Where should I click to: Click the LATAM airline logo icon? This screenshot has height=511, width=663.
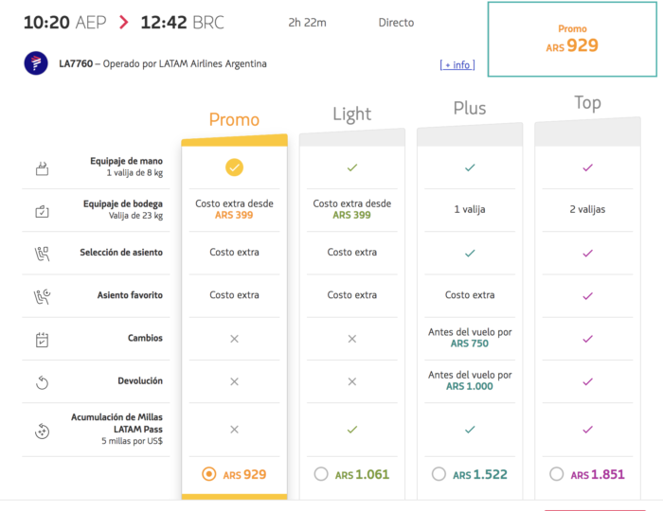pyautogui.click(x=34, y=63)
